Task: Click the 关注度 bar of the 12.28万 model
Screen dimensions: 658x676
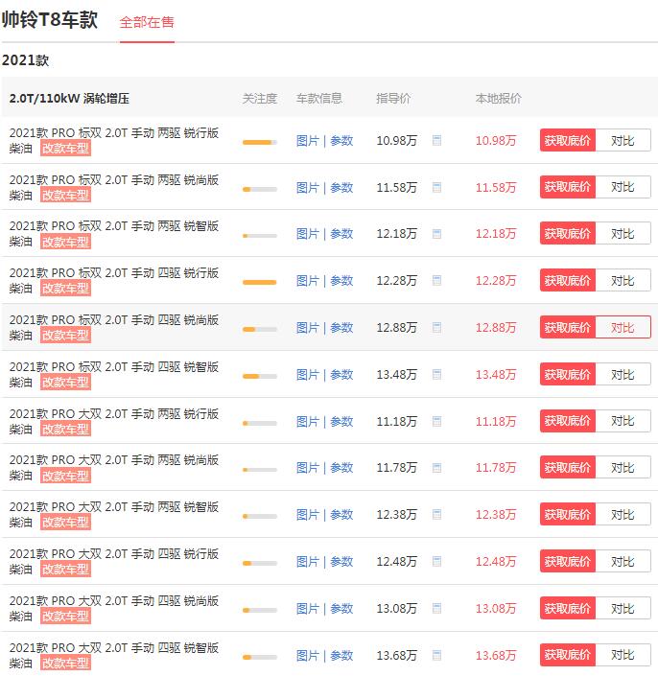Action: click(x=259, y=282)
